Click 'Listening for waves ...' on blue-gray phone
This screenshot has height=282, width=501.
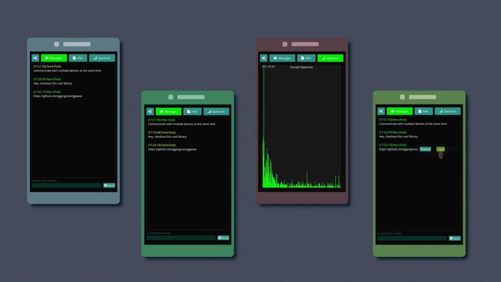click(x=45, y=181)
